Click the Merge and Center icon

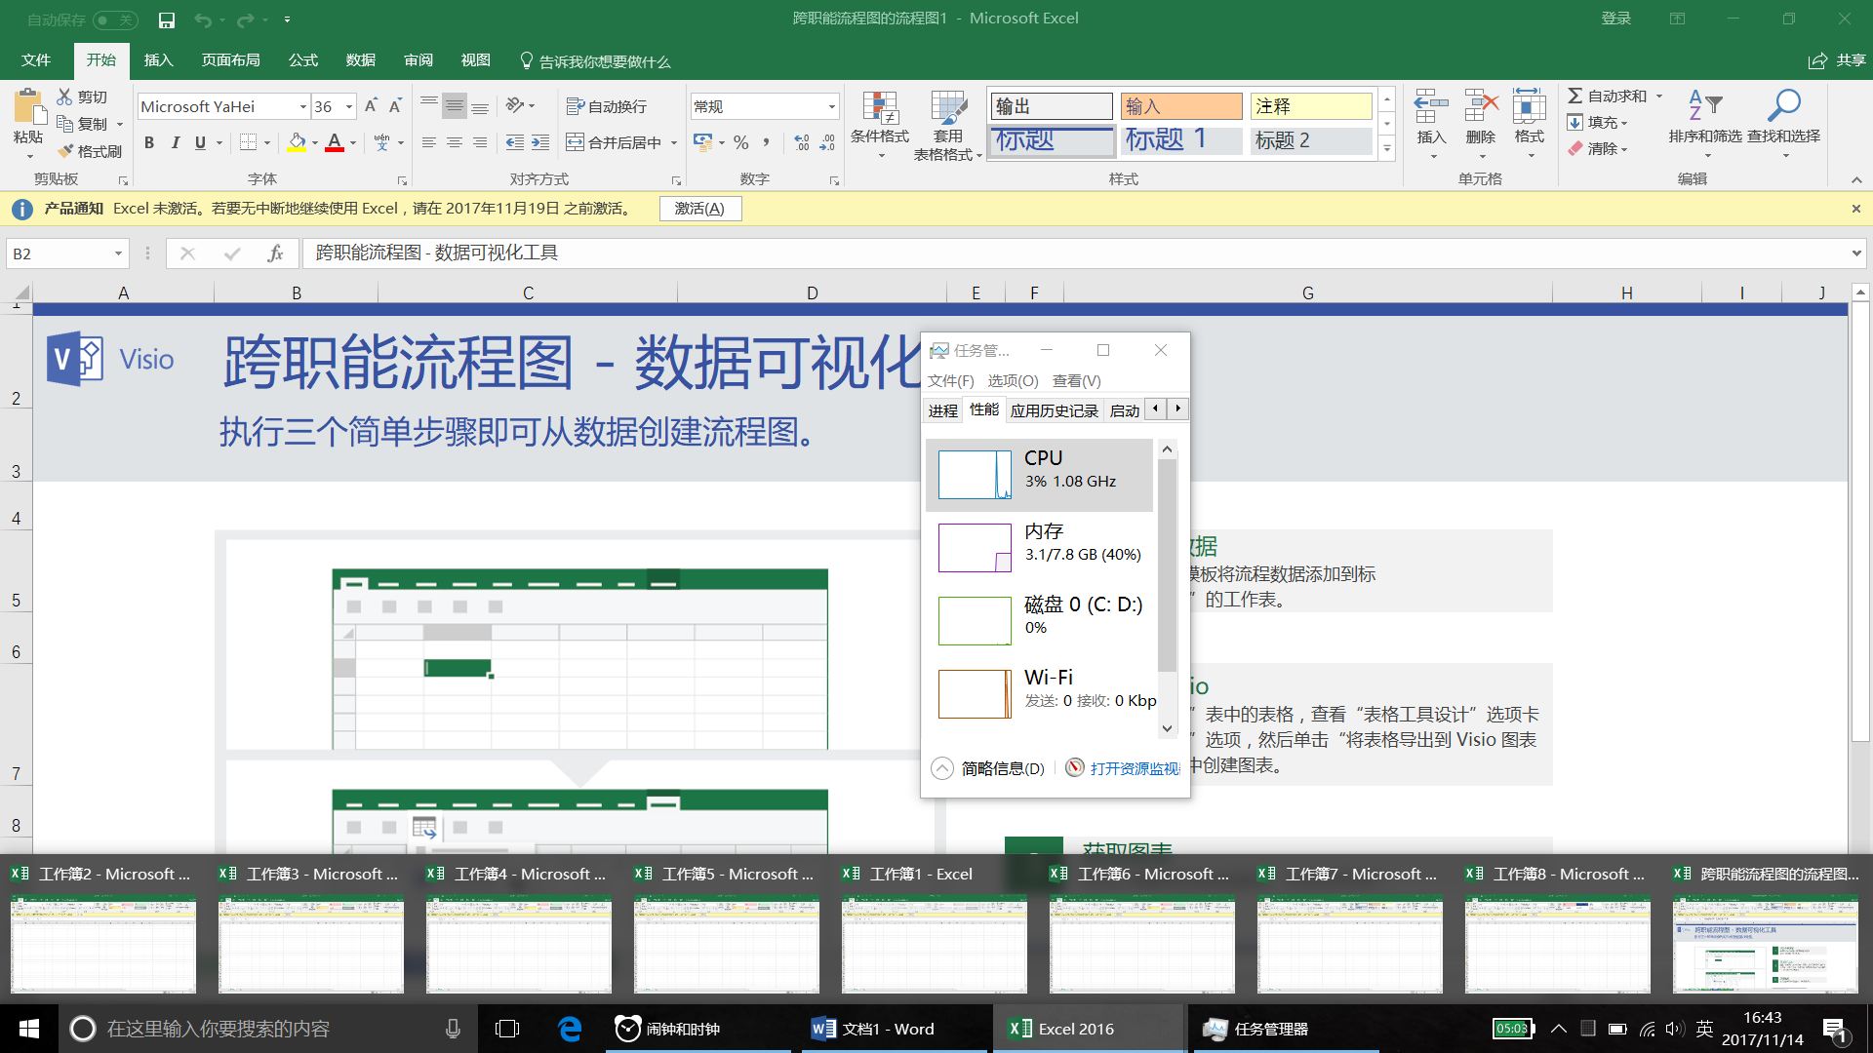pos(576,142)
